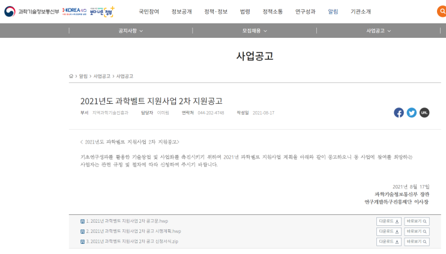This screenshot has width=446, height=254.
Task: Download 공고 시행계획.hwp file
Action: coord(389,232)
